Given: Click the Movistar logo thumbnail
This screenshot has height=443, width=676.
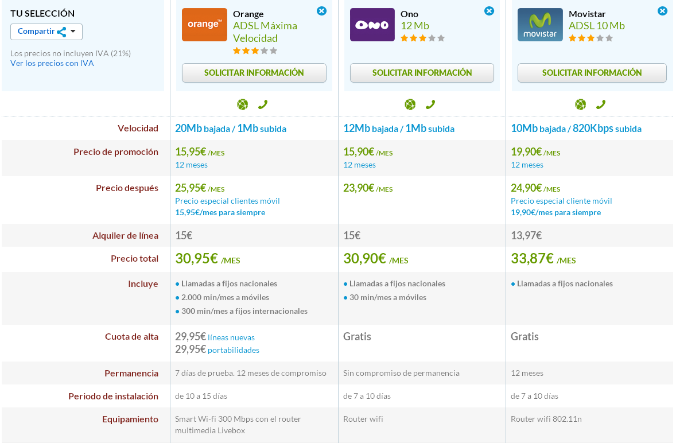Looking at the screenshot, I should click(540, 25).
